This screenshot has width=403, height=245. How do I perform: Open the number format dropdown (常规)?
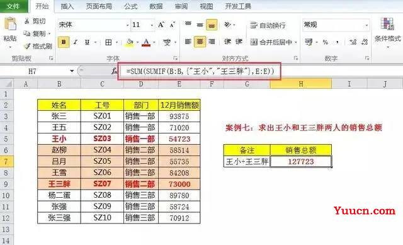(366, 25)
